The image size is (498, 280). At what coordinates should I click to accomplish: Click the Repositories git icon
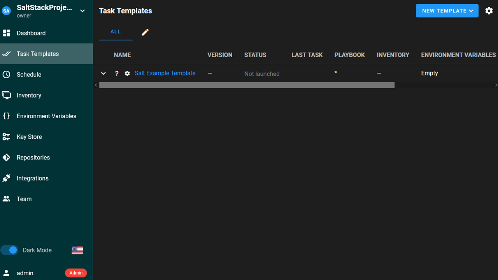pos(6,157)
